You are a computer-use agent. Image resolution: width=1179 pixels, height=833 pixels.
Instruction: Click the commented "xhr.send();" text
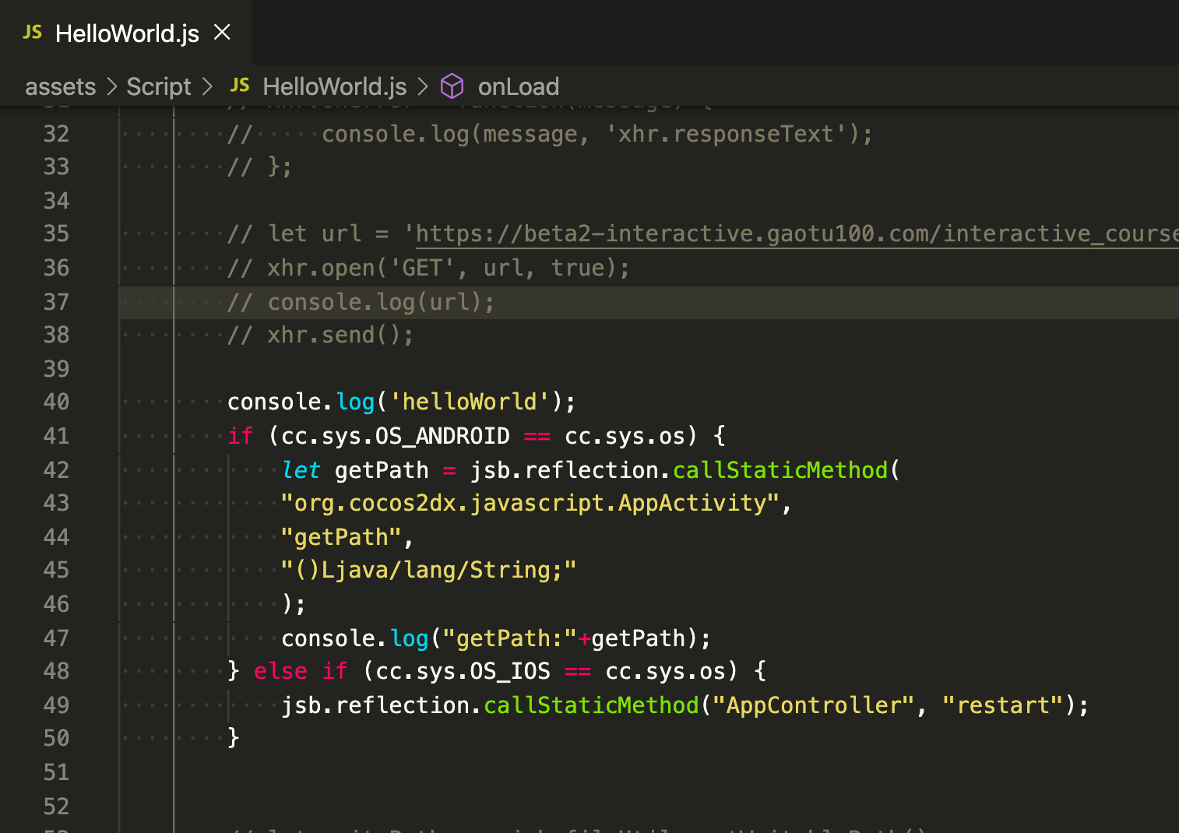point(340,335)
